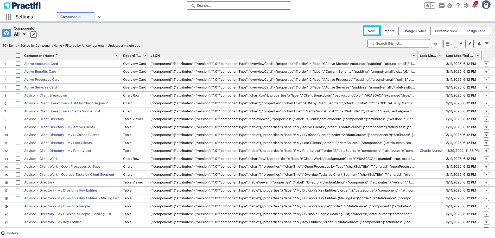Show charts panel icon
The width and height of the screenshot is (495, 238).
tap(479, 44)
